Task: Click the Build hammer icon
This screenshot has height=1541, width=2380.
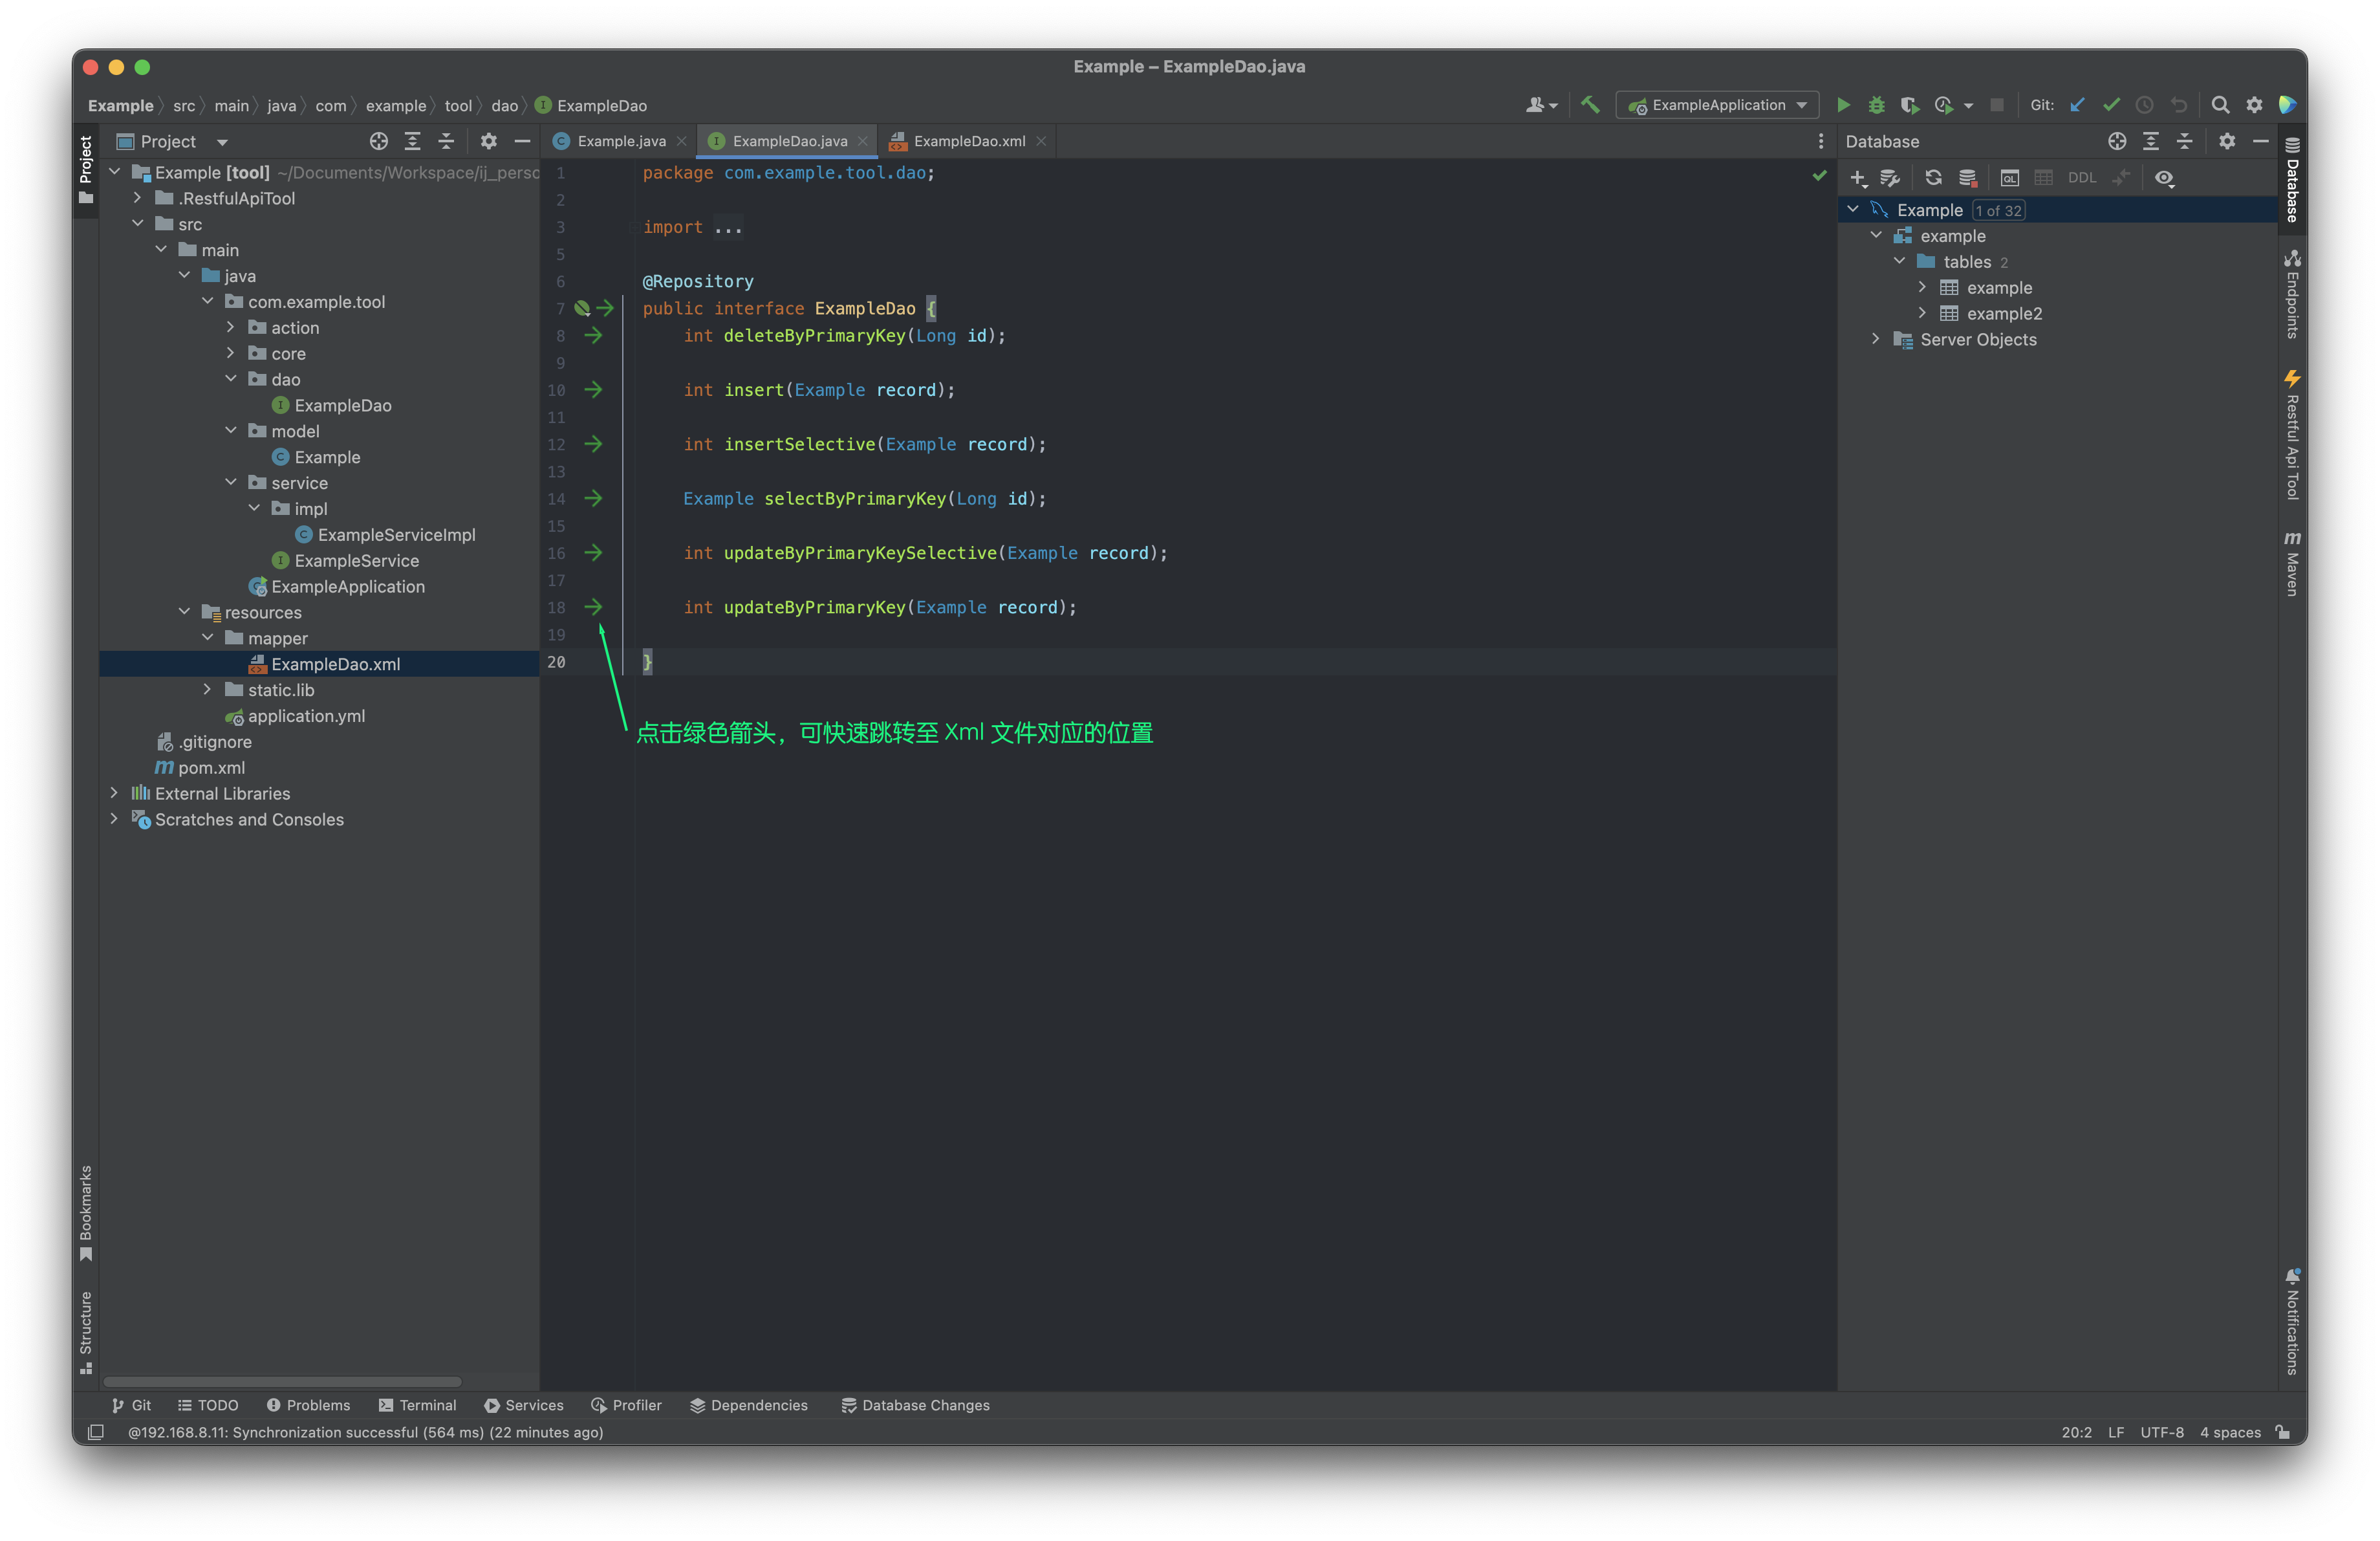Action: tap(1589, 105)
